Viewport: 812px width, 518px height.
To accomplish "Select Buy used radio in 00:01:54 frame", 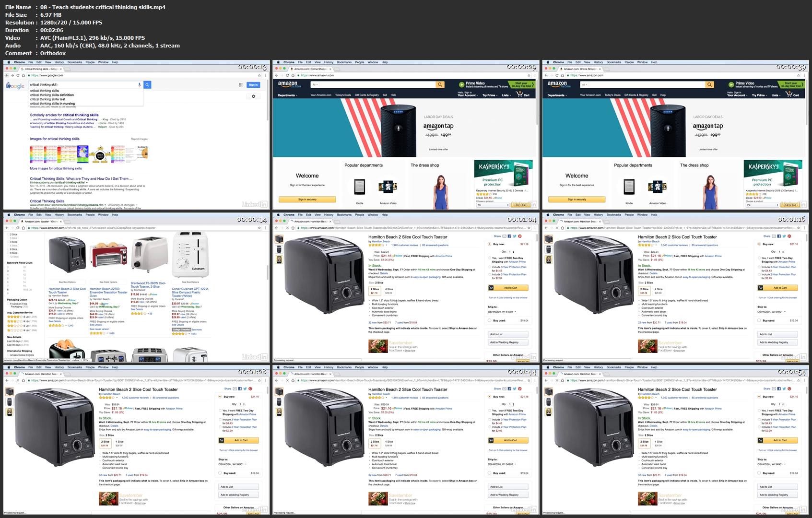I will point(759,473).
